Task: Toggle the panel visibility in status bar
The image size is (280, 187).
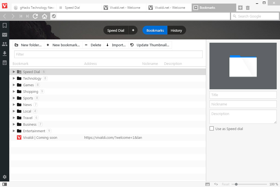Action: click(5, 184)
